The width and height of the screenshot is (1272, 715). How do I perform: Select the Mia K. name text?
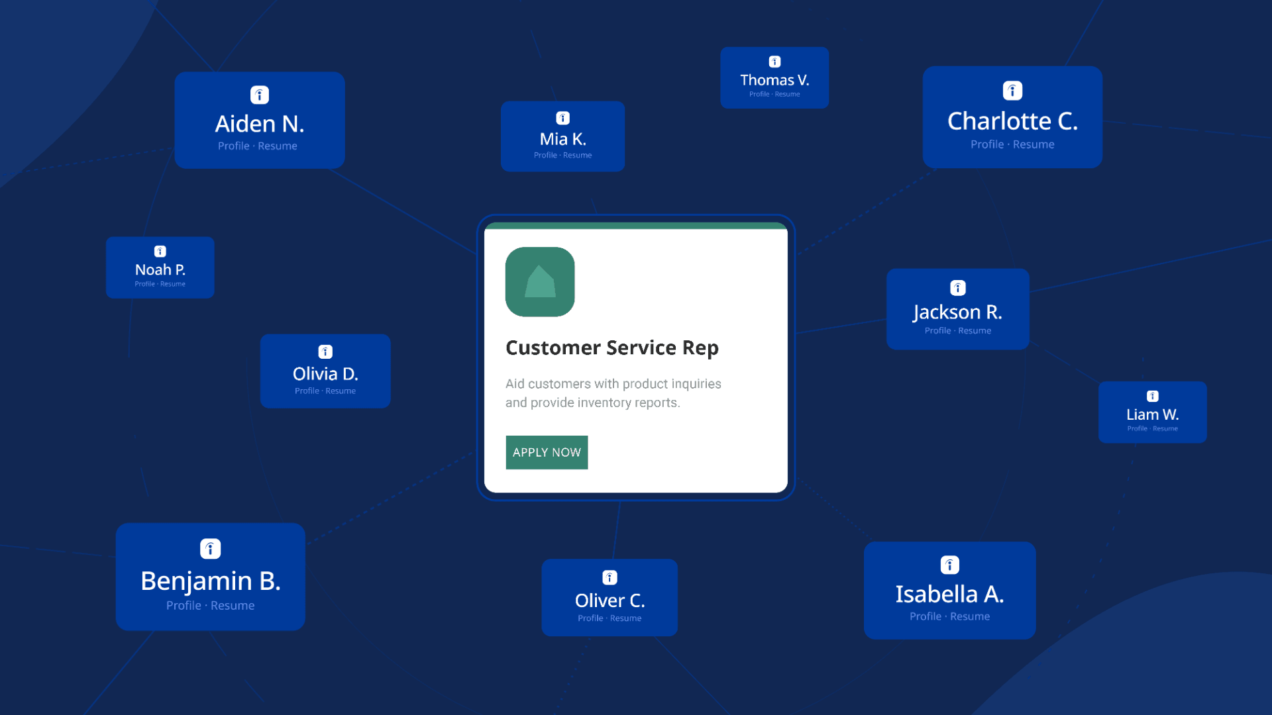(x=562, y=139)
